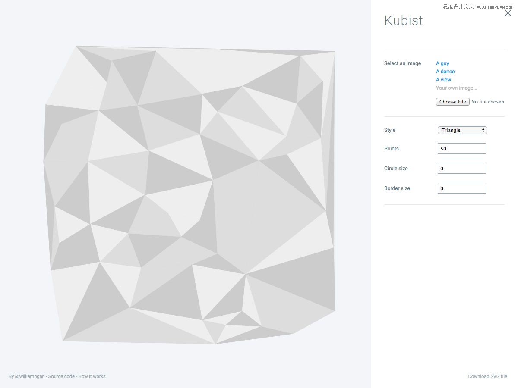Click the Kubist title heading
518x388 pixels.
click(x=403, y=21)
